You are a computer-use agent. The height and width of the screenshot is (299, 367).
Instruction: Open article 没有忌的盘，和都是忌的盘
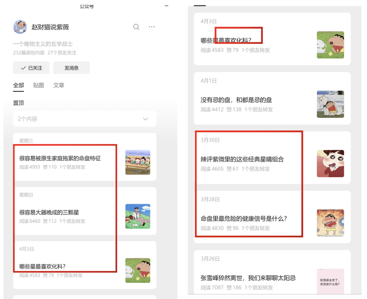tap(236, 100)
